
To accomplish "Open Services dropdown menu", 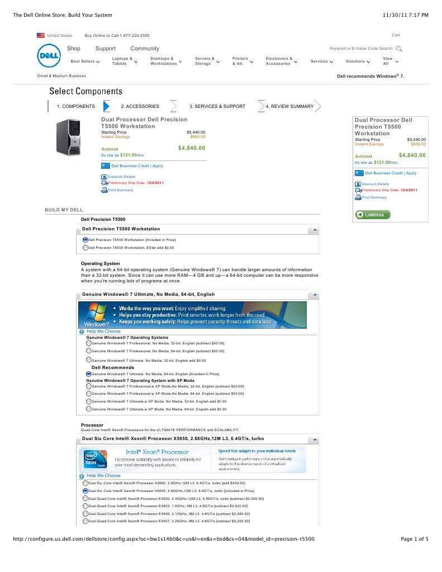I will (322, 62).
